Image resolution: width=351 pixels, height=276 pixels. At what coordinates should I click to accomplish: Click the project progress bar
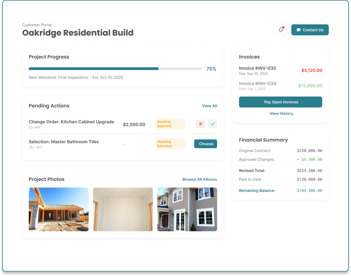115,69
